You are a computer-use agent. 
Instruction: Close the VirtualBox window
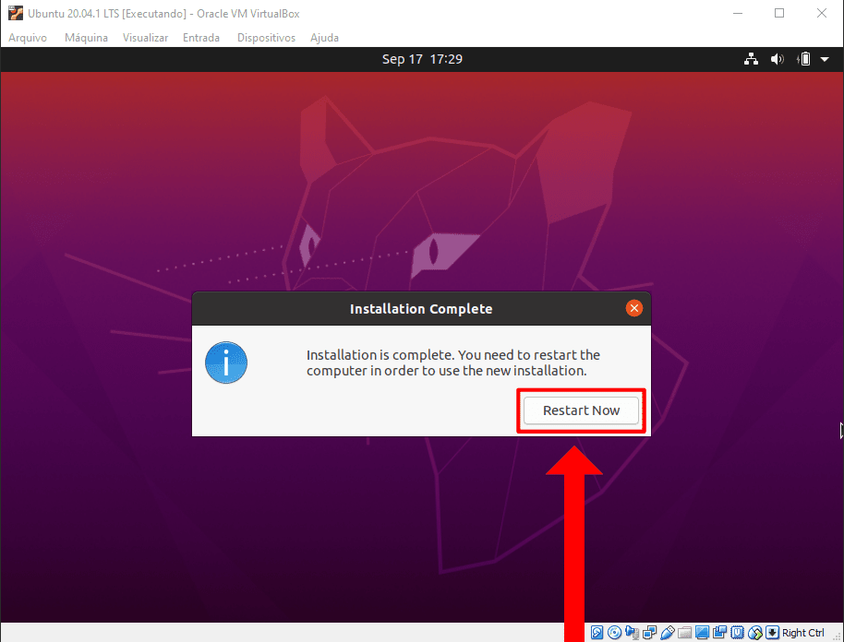822,13
